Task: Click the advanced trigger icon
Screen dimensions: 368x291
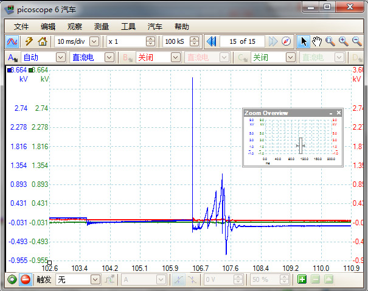Action: (x=109, y=279)
